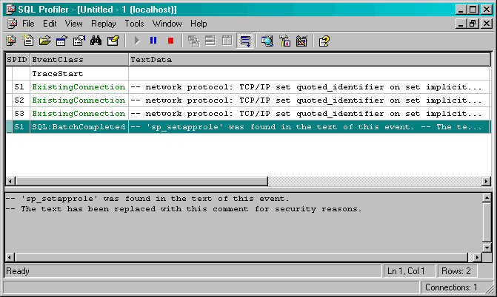497x297 pixels.
Task: Click the eraser Clear Trace Window icon
Action: (113, 41)
